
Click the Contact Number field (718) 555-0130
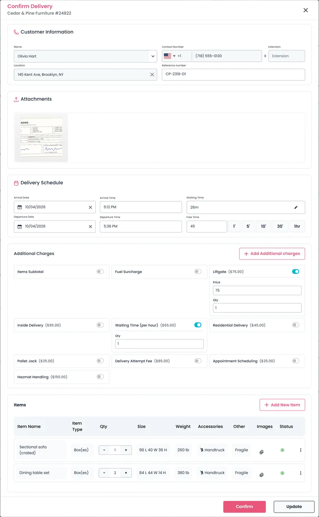point(227,56)
